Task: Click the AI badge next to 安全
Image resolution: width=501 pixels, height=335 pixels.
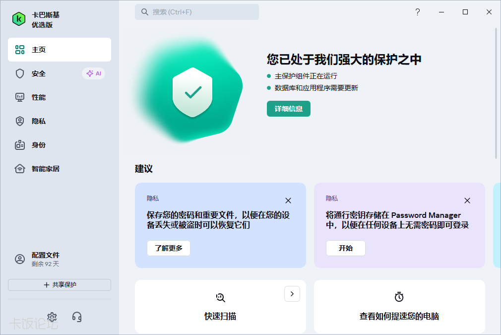Action: coord(94,73)
